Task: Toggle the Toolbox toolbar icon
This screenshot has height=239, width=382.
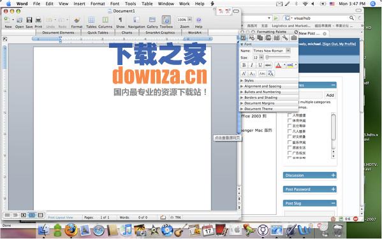Action: 166,20
